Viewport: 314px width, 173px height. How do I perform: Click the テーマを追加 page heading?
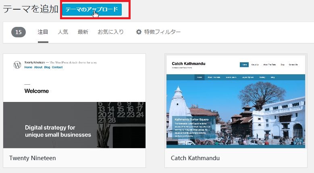pyautogui.click(x=31, y=9)
